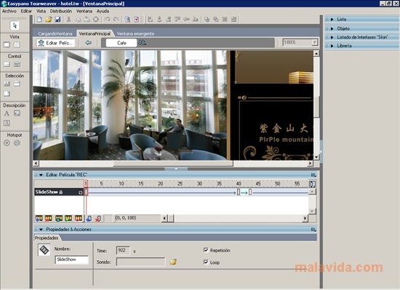Click the Undo arrow icon

(x=107, y=20)
